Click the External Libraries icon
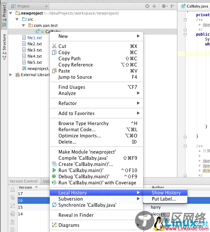 tap(18, 75)
